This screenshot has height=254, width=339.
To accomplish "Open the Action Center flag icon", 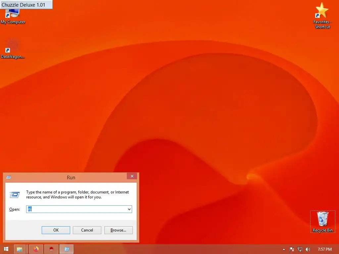I will point(292,249).
